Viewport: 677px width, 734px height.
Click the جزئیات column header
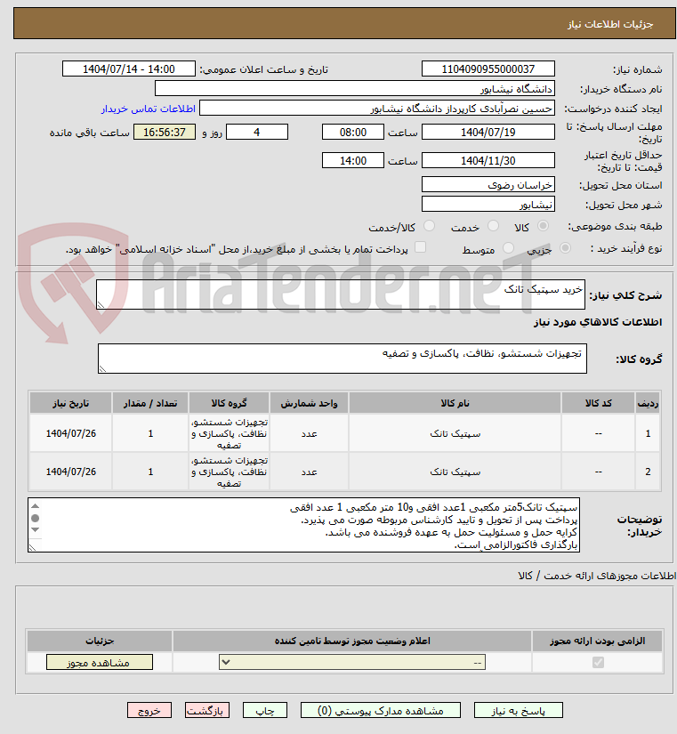tap(100, 641)
